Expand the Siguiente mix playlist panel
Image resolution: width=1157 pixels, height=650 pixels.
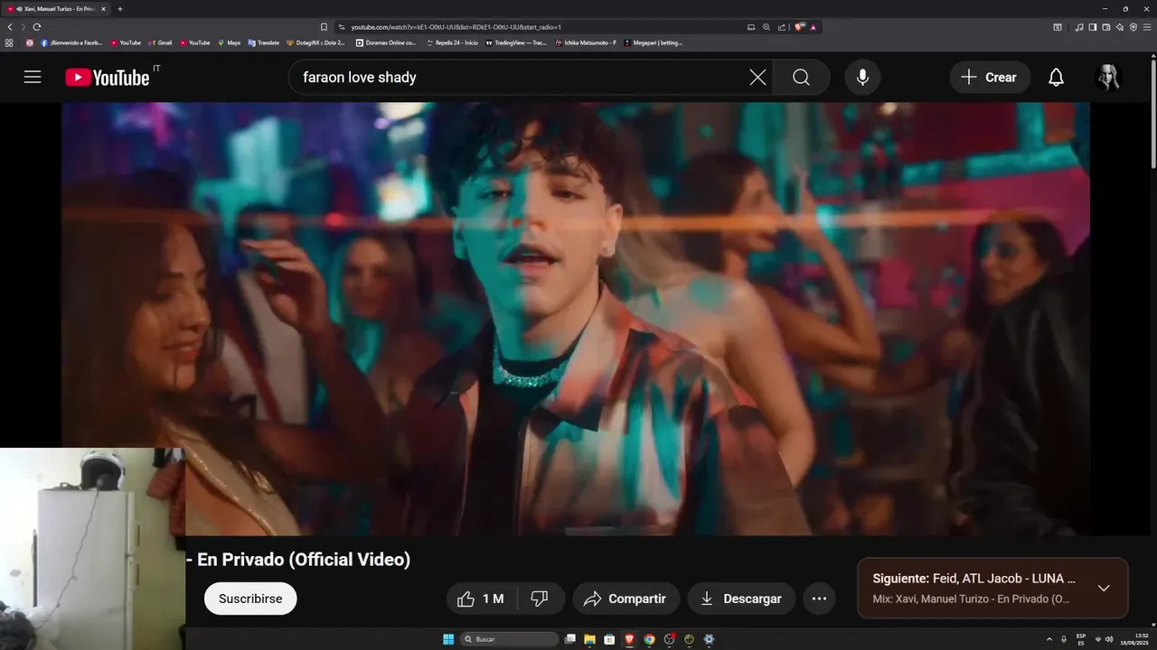(1104, 588)
